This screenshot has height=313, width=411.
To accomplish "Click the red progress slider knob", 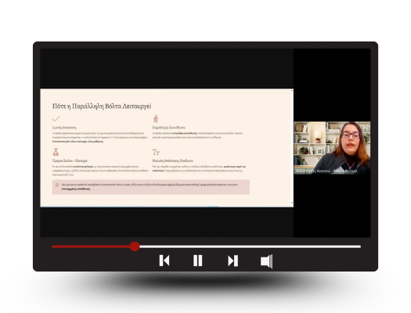I will (x=135, y=246).
